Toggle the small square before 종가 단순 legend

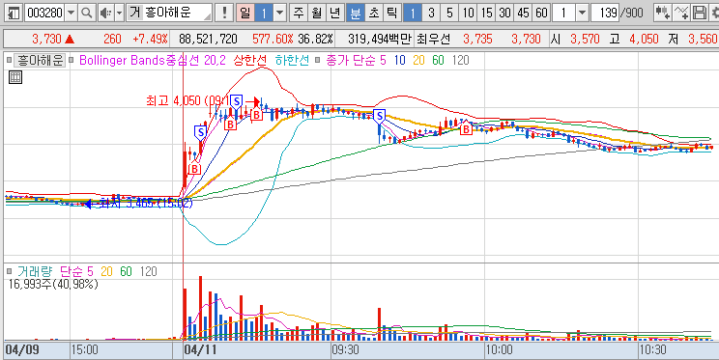(x=318, y=60)
